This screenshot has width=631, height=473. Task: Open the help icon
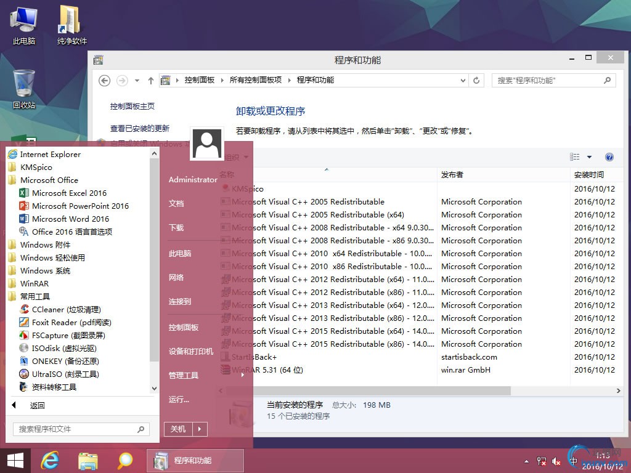[x=609, y=157]
